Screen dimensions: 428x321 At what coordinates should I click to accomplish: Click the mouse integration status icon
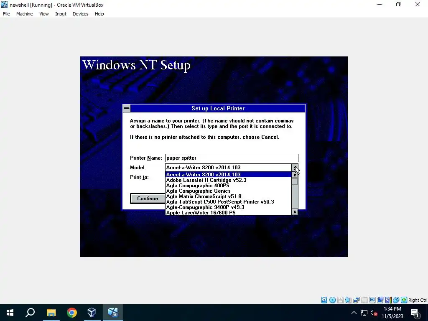(396, 300)
